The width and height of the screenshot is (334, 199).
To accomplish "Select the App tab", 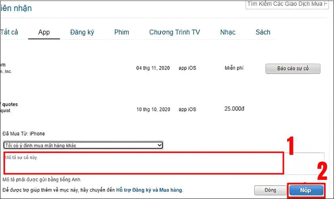I will (x=44, y=32).
